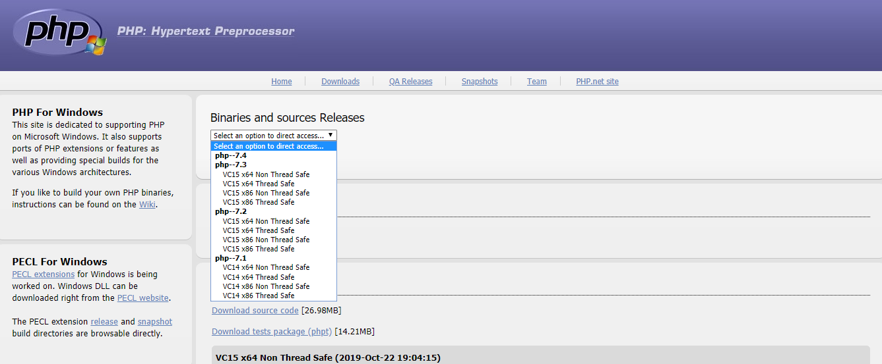882x364 pixels.
Task: Pick the php--7.3 group heading
Action: point(274,165)
